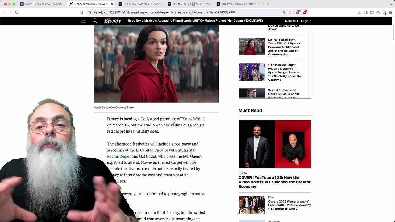This screenshot has height=222, width=395.
Task: Open Variety search magnifier
Action: (95, 21)
